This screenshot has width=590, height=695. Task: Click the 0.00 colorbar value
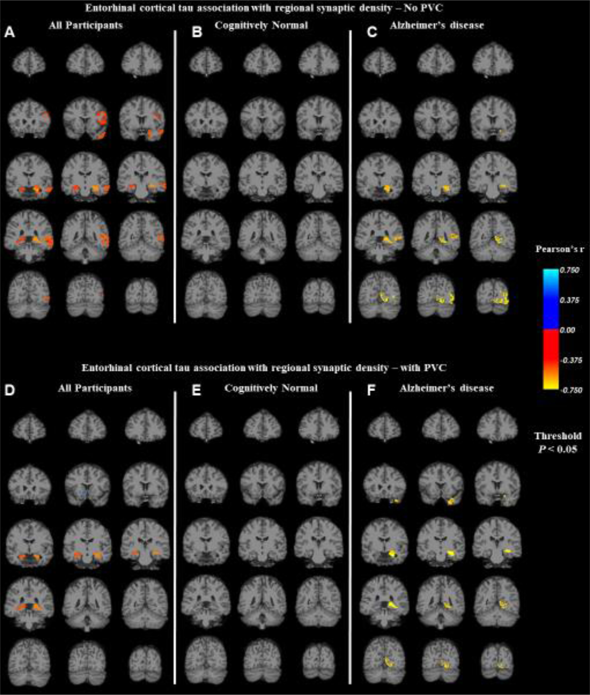(567, 330)
